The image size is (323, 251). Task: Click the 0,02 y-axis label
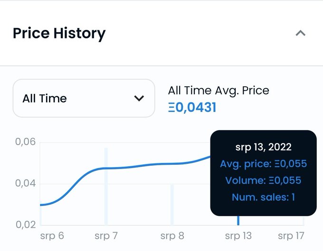coord(26,224)
